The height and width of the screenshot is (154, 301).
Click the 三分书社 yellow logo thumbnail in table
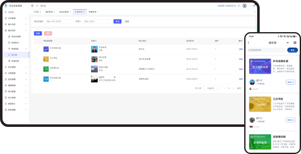pos(46,59)
